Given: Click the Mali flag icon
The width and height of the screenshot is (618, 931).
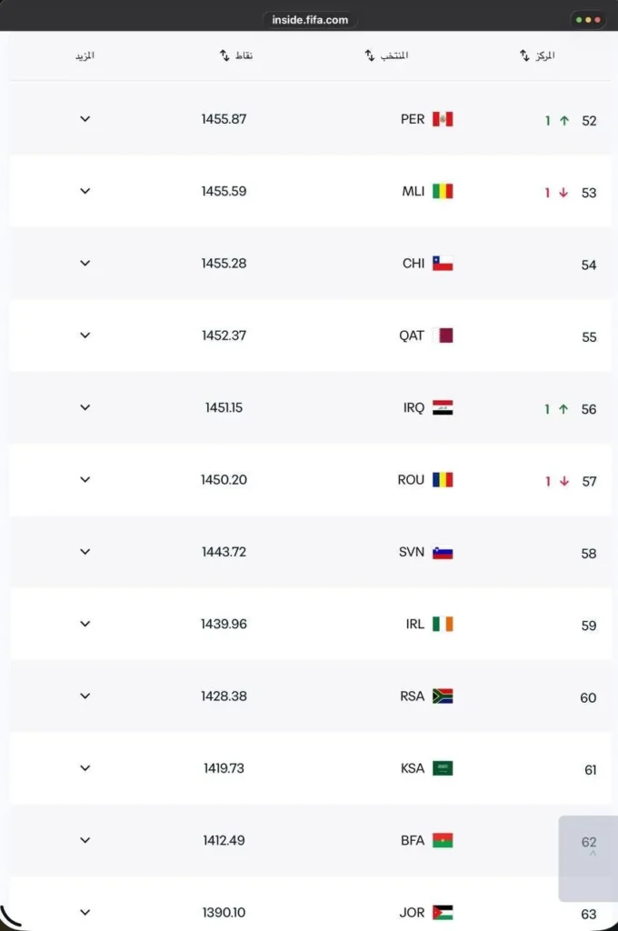Looking at the screenshot, I should coord(443,191).
